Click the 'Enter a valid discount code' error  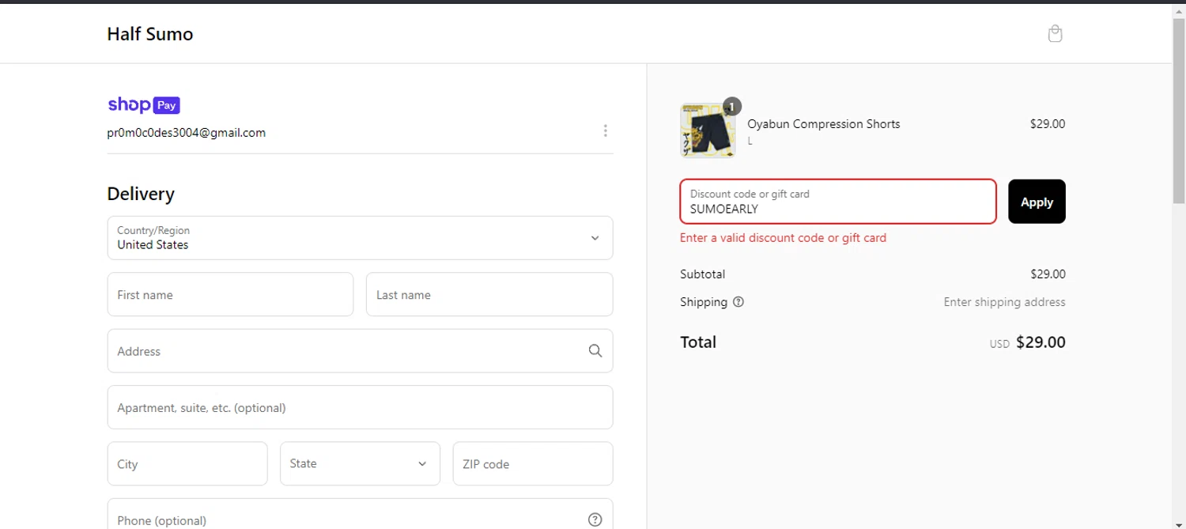coord(783,237)
